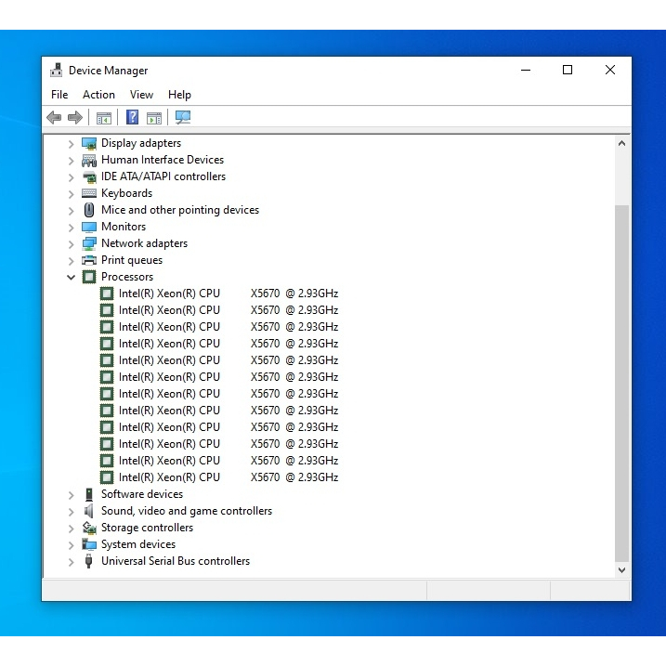Viewport: 666px width, 666px height.
Task: Select the eleventh Intel Xeon X5670 processor entry
Action: point(229,461)
